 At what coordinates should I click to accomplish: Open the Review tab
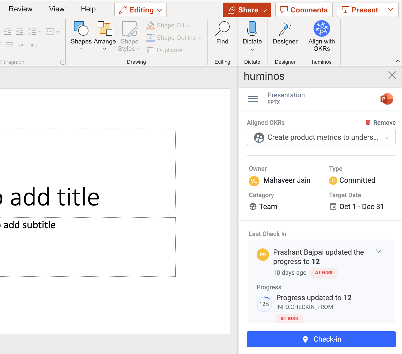pos(20,9)
